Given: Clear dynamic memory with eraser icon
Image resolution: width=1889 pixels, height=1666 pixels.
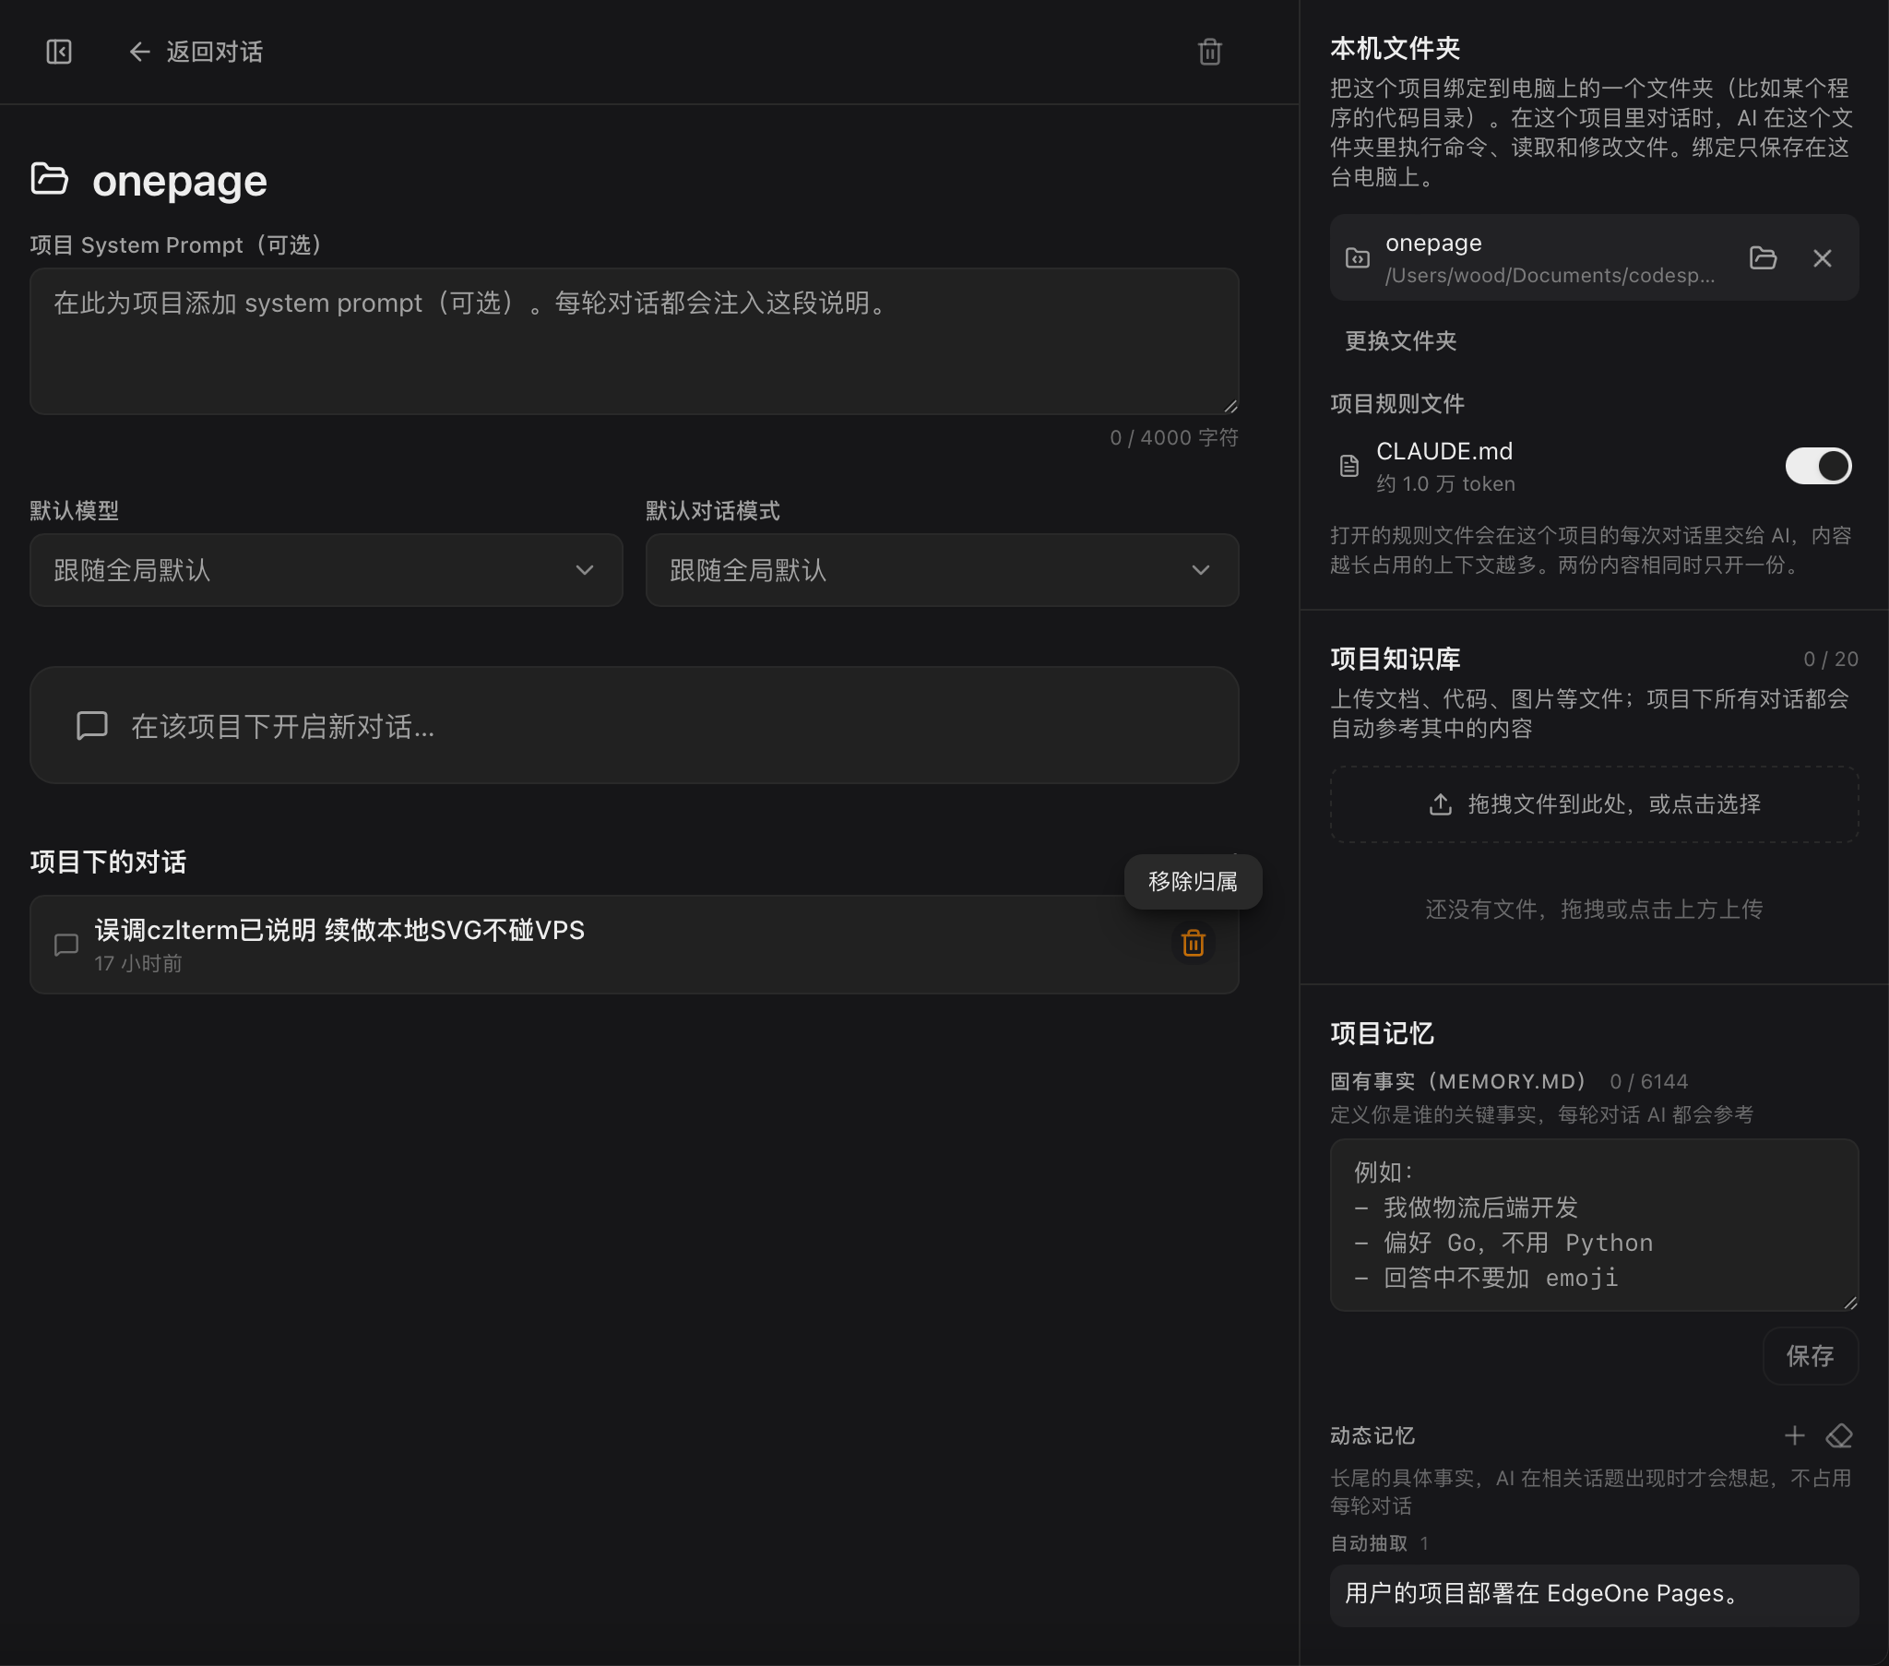Looking at the screenshot, I should (x=1839, y=1435).
